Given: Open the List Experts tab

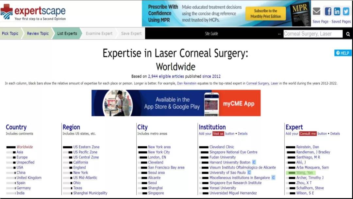Looking at the screenshot, I should pyautogui.click(x=67, y=33).
